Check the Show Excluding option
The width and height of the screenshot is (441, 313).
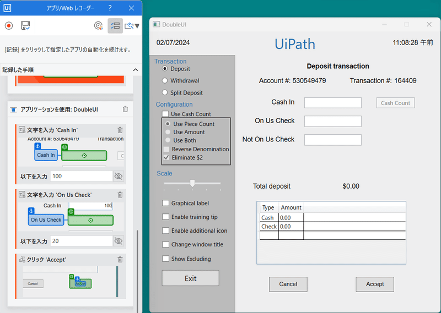click(166, 259)
